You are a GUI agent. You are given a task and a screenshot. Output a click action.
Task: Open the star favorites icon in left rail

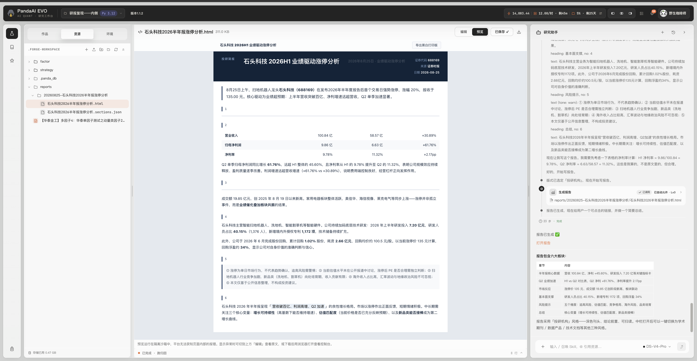tap(12, 61)
